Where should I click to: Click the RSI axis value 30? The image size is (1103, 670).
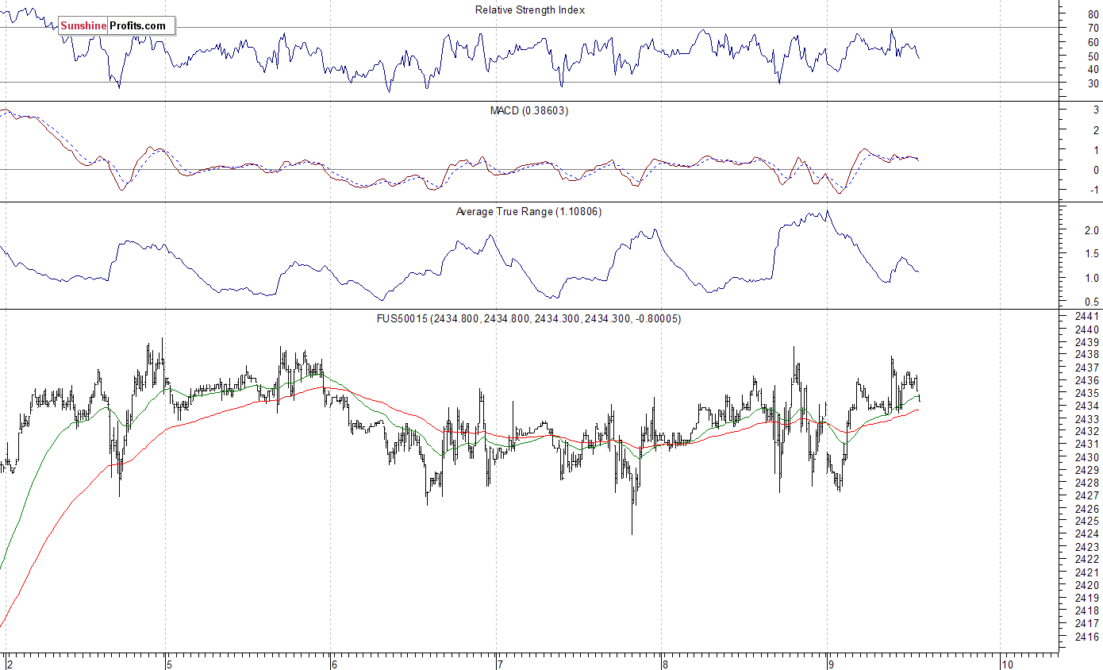pos(1093,83)
